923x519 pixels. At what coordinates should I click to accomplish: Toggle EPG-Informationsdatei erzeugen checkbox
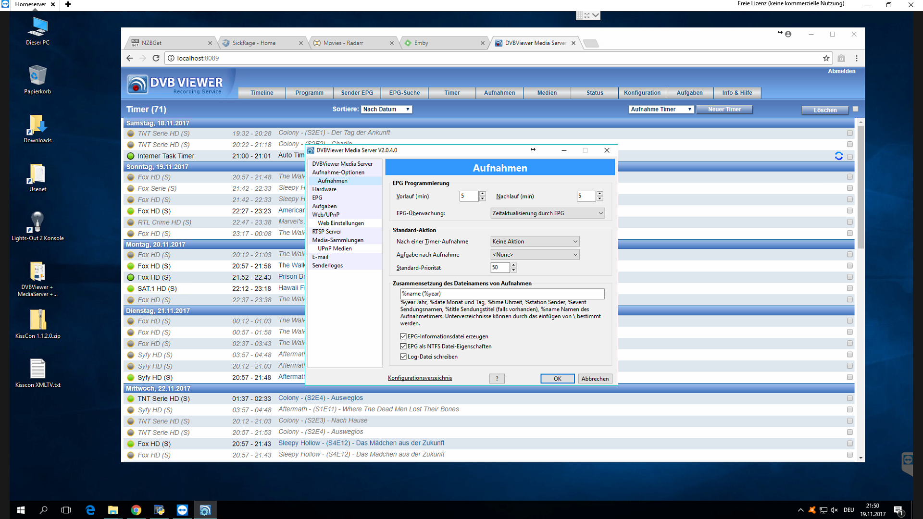tap(403, 336)
